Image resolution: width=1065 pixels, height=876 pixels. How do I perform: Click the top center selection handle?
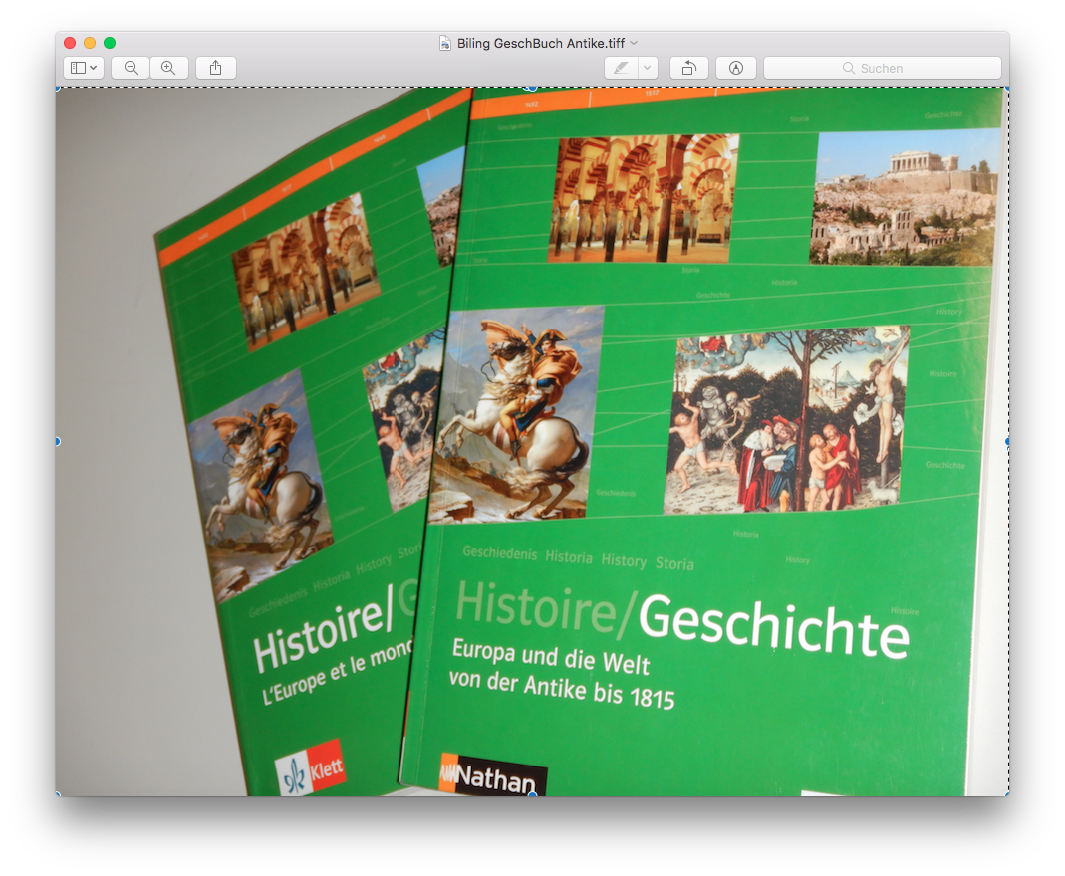coord(532,88)
